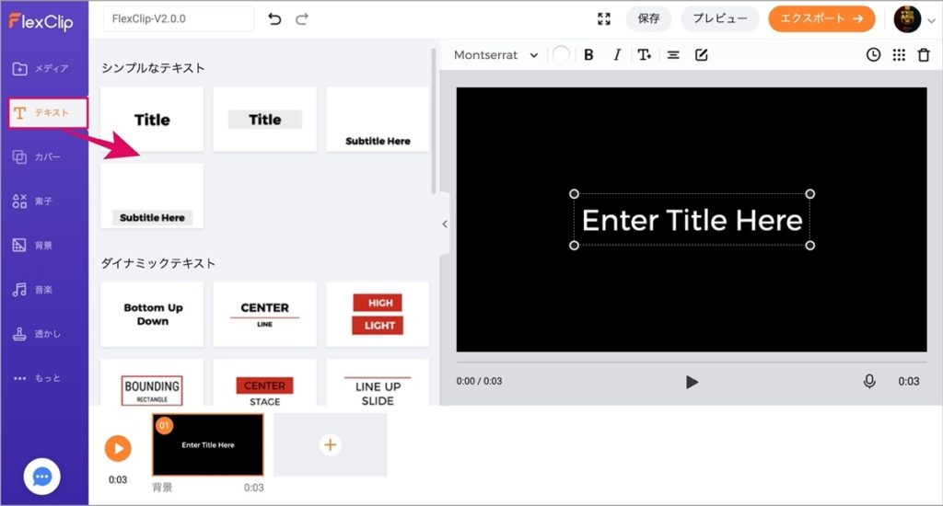
Task: Play the preview video
Action: click(692, 382)
